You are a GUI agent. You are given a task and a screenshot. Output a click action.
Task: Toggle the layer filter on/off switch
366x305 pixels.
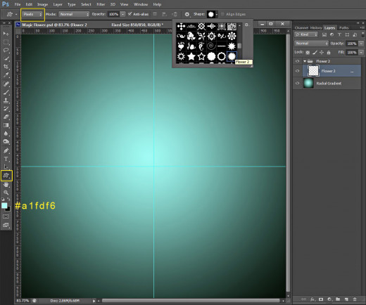point(362,34)
